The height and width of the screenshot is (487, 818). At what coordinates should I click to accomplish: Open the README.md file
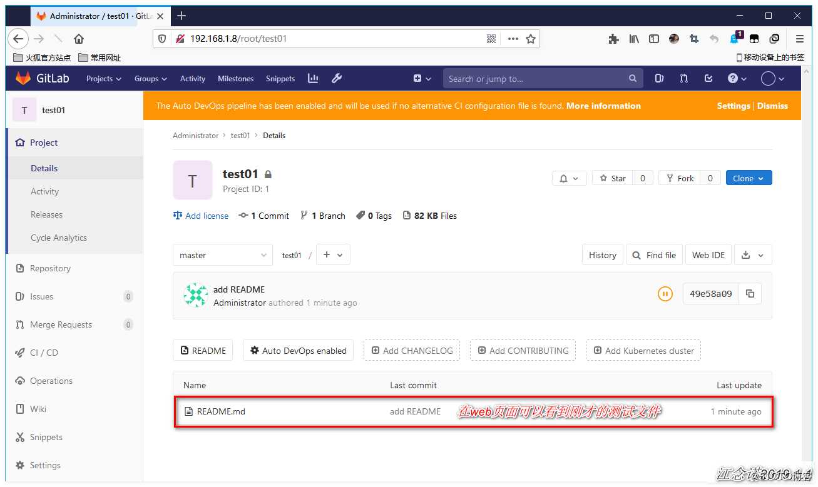tap(221, 411)
